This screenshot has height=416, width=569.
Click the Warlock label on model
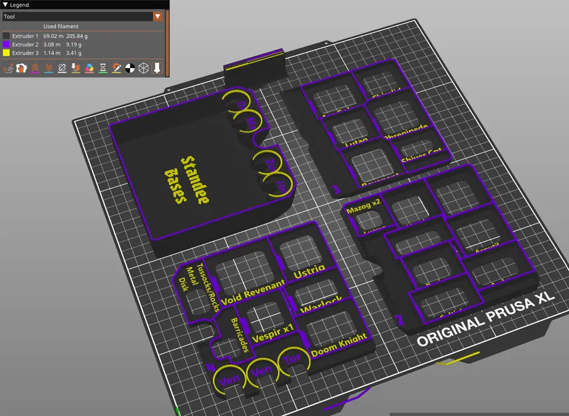point(321,304)
